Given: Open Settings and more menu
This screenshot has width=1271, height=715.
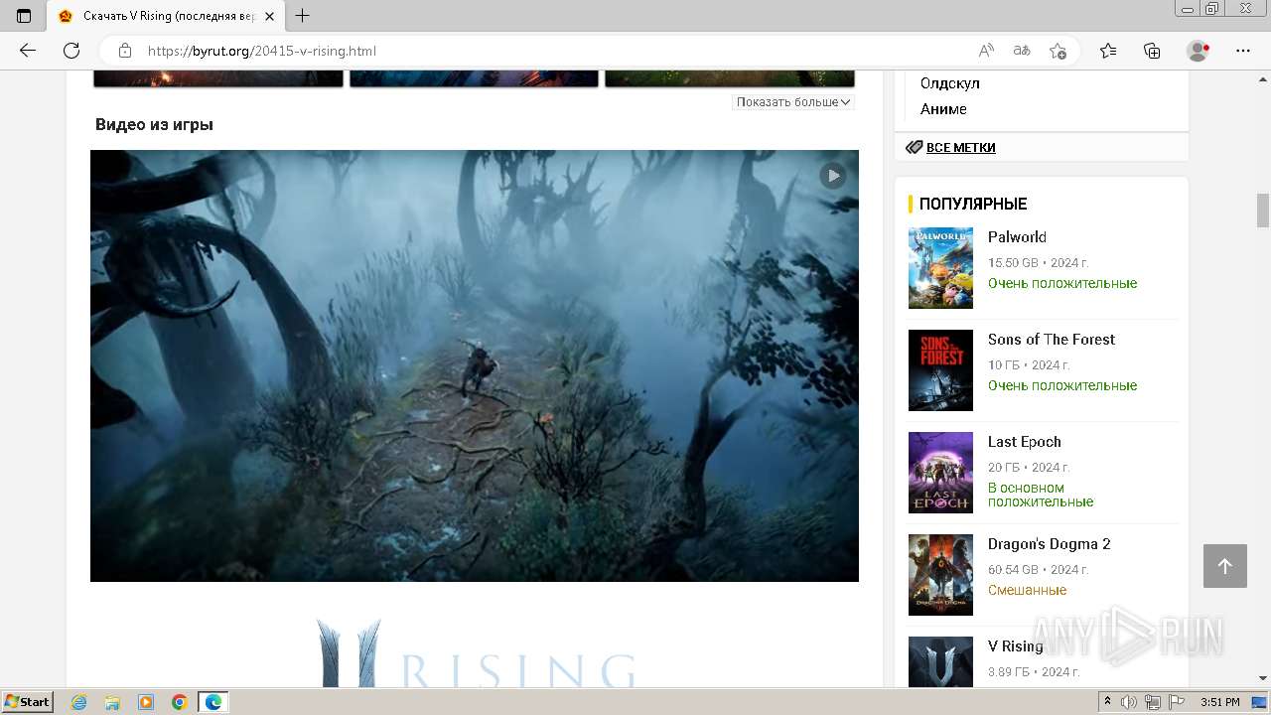Looking at the screenshot, I should point(1243,51).
